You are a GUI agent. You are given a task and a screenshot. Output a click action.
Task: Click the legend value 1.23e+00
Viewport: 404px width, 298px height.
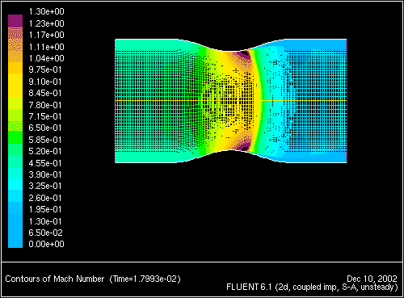pos(46,23)
